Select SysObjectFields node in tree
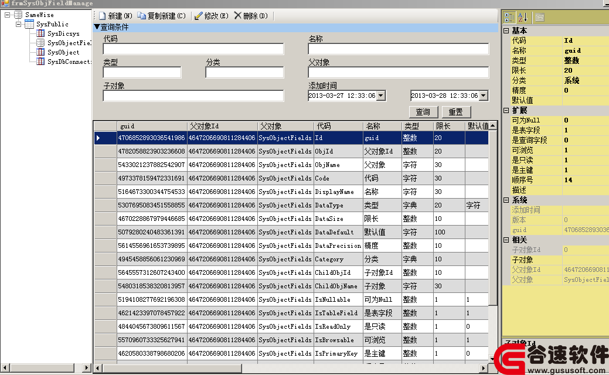This screenshot has height=375, width=609. [x=69, y=43]
